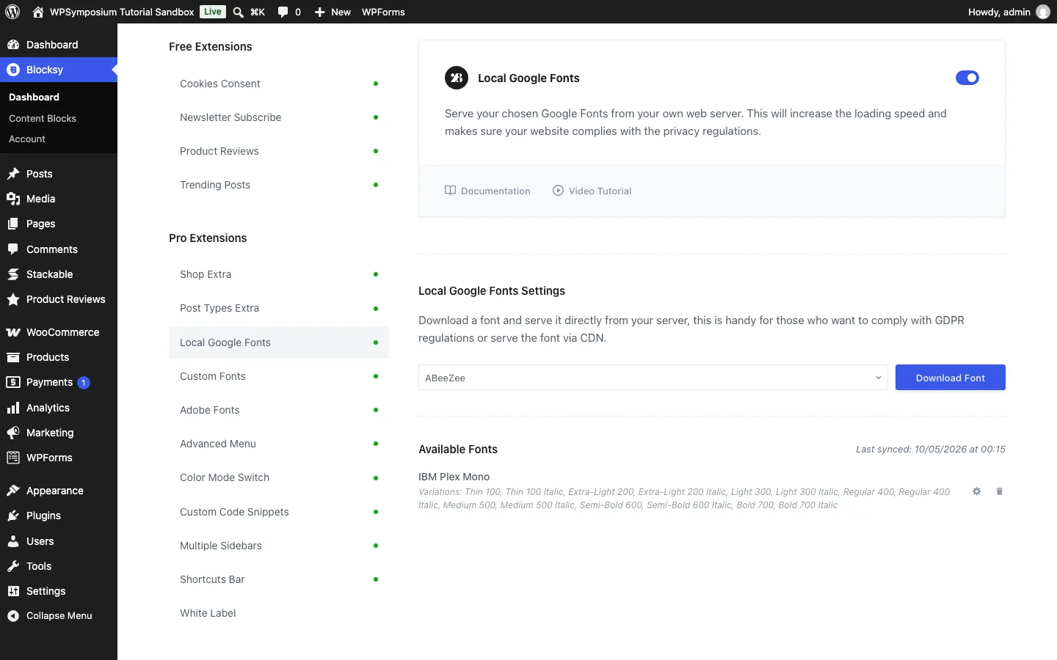Open WPForms in the admin bar
The height and width of the screenshot is (660, 1057).
point(383,12)
